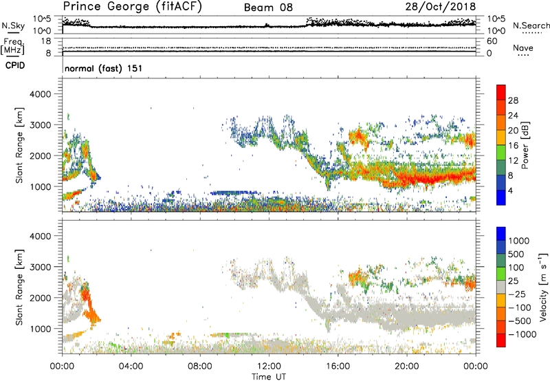
Task: Pick the gray segment of the Velocity colorbar
Action: point(501,287)
